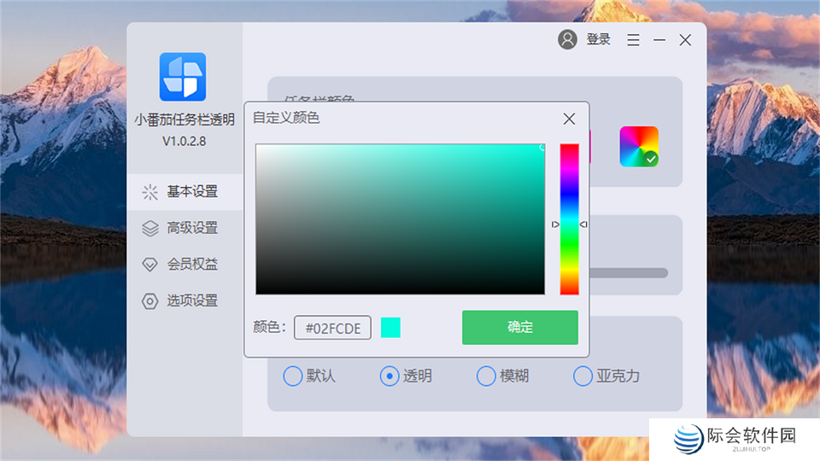Image resolution: width=820 pixels, height=461 pixels.
Task: Confirm color with the 确定 button
Action: pos(520,327)
